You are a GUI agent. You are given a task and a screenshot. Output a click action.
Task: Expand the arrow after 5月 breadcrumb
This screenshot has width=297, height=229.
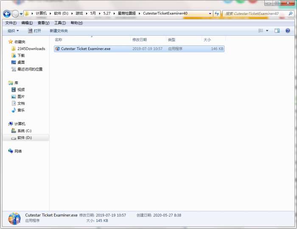100,14
